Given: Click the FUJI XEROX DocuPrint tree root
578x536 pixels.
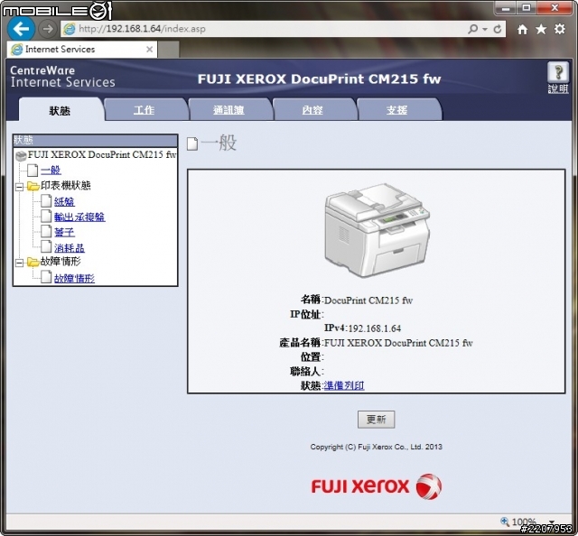Looking at the screenshot, I should pos(102,154).
